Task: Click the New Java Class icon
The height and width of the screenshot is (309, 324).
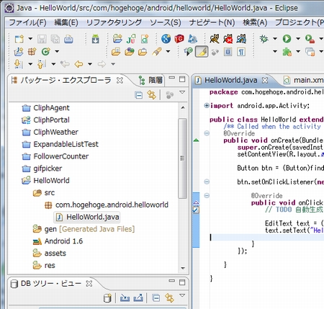Action: point(45,52)
